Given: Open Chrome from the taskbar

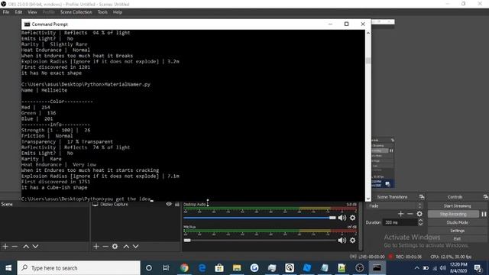Looking at the screenshot, I should [184, 268].
